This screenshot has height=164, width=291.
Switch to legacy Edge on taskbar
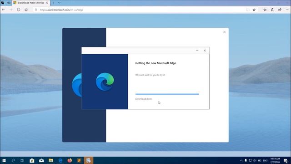coord(60,160)
